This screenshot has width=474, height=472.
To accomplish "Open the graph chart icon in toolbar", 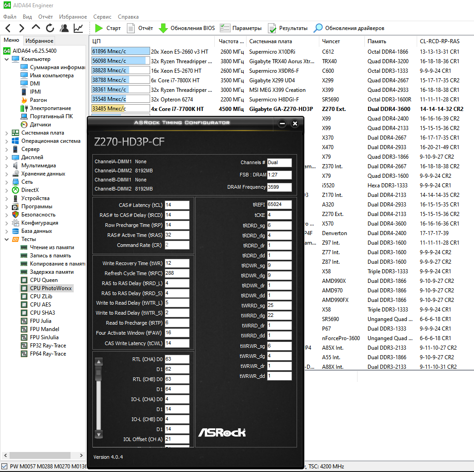I will point(78,28).
